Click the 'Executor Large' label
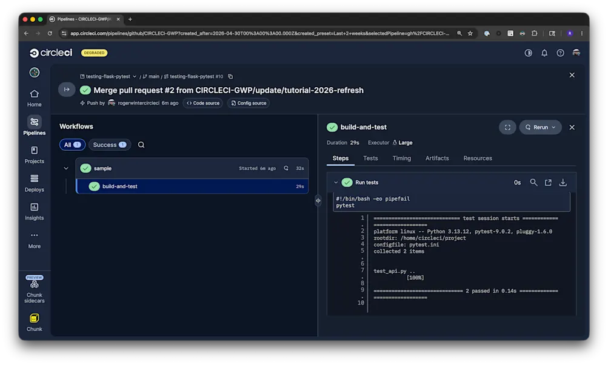This screenshot has width=608, height=365. tap(390, 142)
